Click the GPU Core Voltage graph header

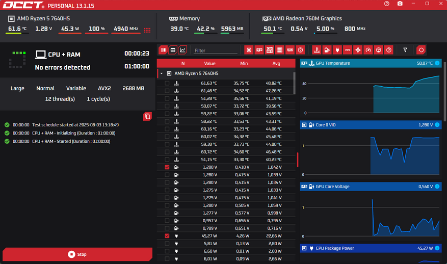[x=371, y=187]
